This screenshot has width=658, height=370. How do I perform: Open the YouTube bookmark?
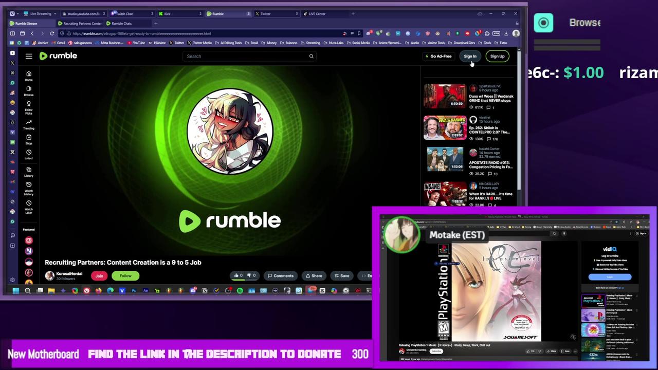pyautogui.click(x=136, y=43)
